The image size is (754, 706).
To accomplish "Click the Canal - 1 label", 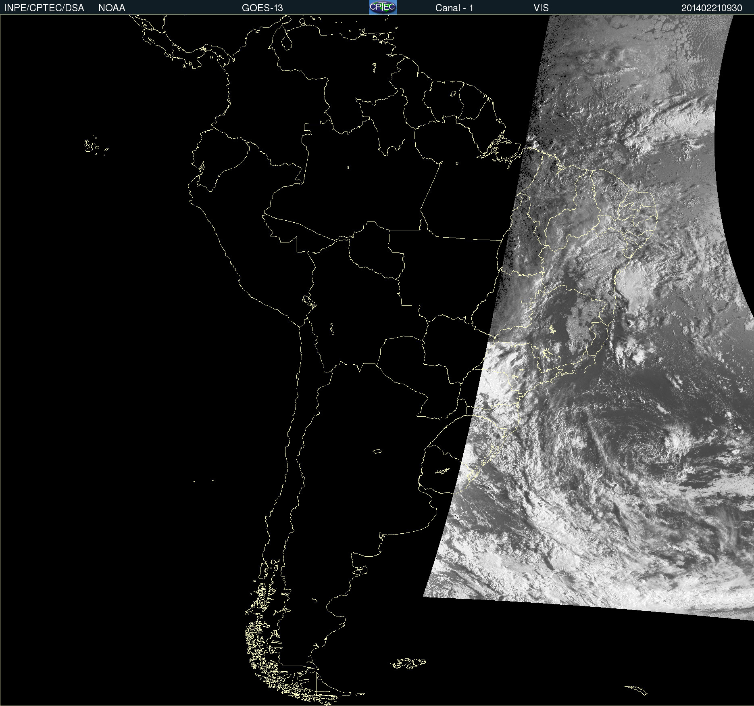I will pos(454,8).
